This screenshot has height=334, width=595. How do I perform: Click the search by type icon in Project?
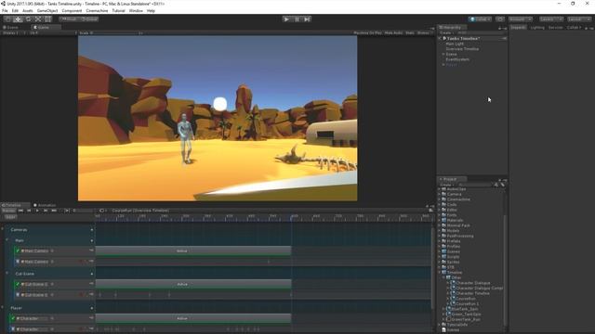coord(496,185)
